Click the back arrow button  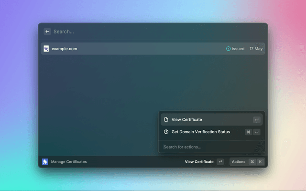(x=47, y=32)
